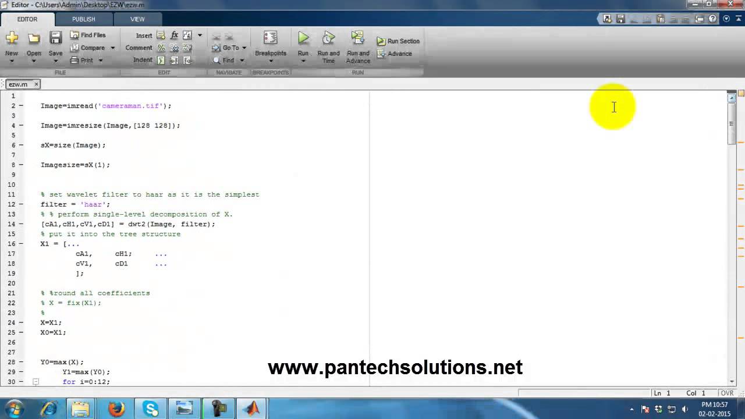Click the Print icon
Viewport: 745px width, 419px height.
point(74,60)
